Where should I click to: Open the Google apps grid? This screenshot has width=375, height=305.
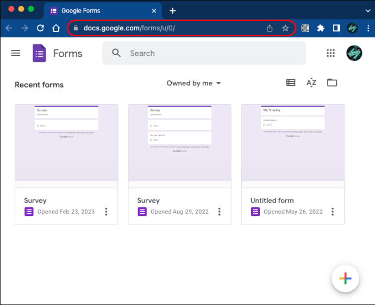click(x=330, y=53)
